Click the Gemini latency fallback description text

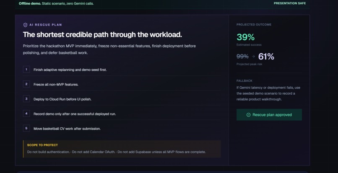click(268, 93)
